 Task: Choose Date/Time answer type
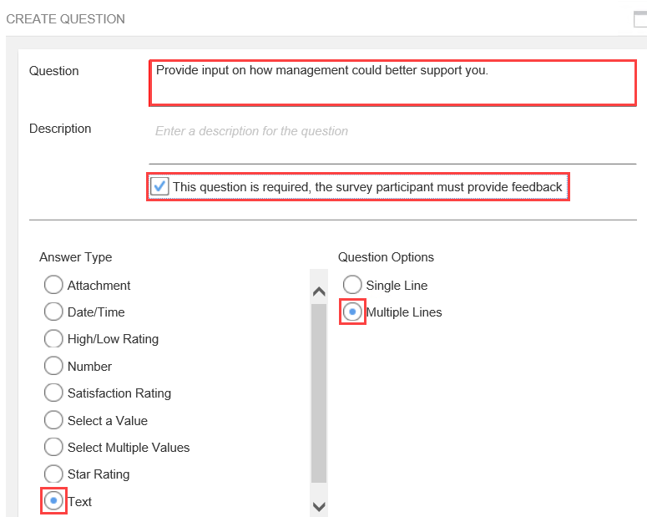[53, 312]
